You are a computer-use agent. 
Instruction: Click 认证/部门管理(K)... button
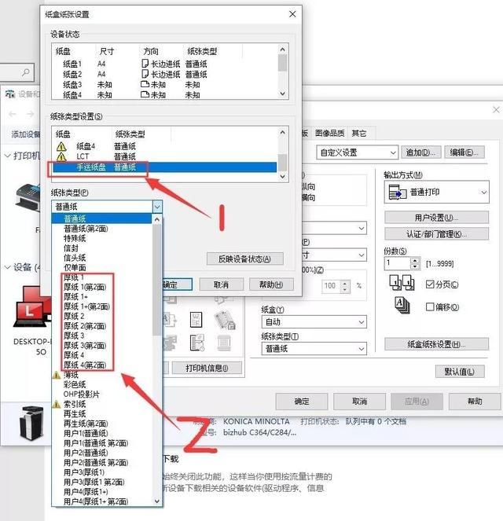(436, 234)
